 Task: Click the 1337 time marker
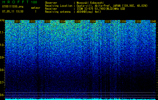pos(108,21)
